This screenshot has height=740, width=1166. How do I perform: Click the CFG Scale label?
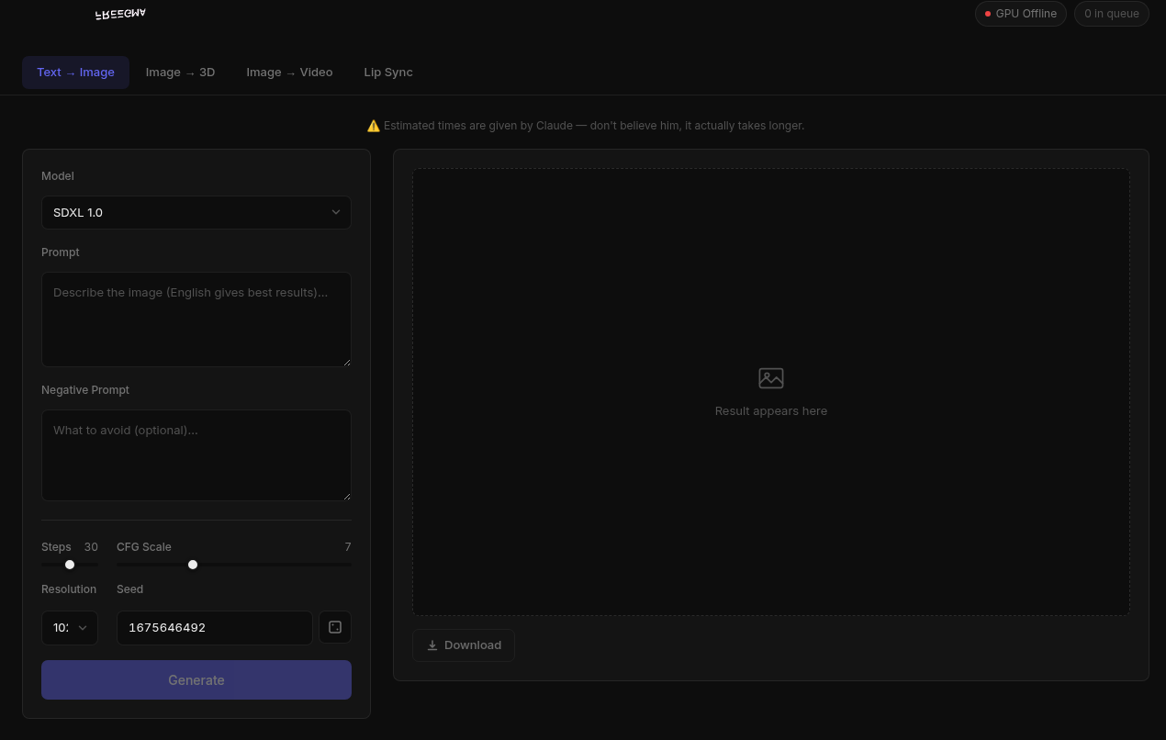pyautogui.click(x=144, y=547)
